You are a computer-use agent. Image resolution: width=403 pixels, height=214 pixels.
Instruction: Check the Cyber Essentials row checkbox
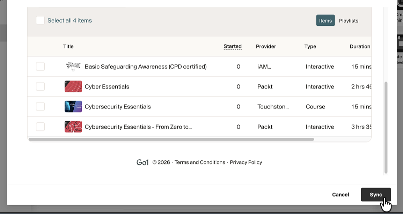click(41, 86)
